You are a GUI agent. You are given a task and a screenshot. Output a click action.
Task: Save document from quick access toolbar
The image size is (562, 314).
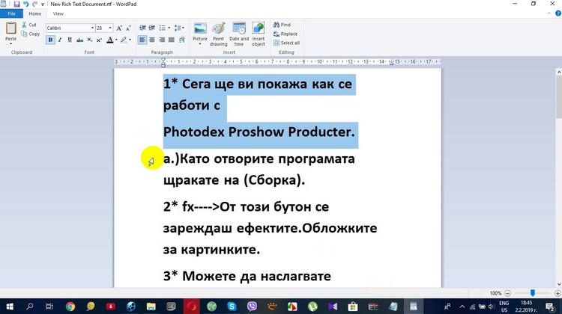(x=16, y=4)
